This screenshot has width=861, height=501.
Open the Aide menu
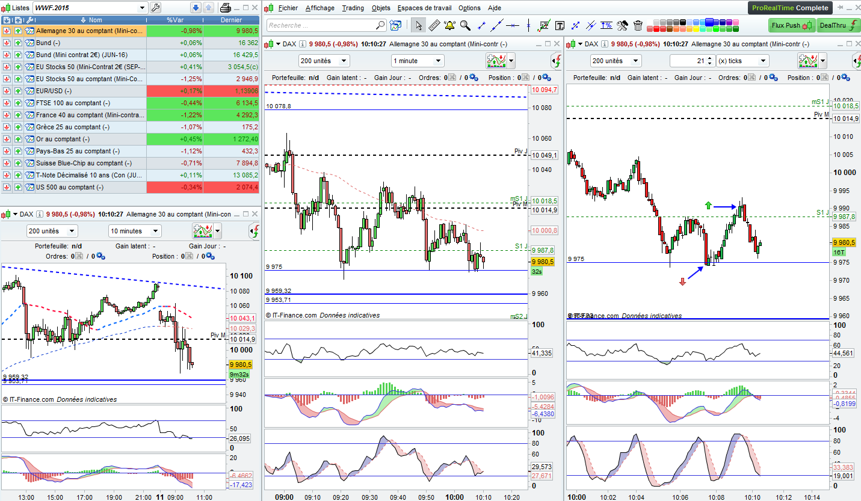click(x=495, y=8)
